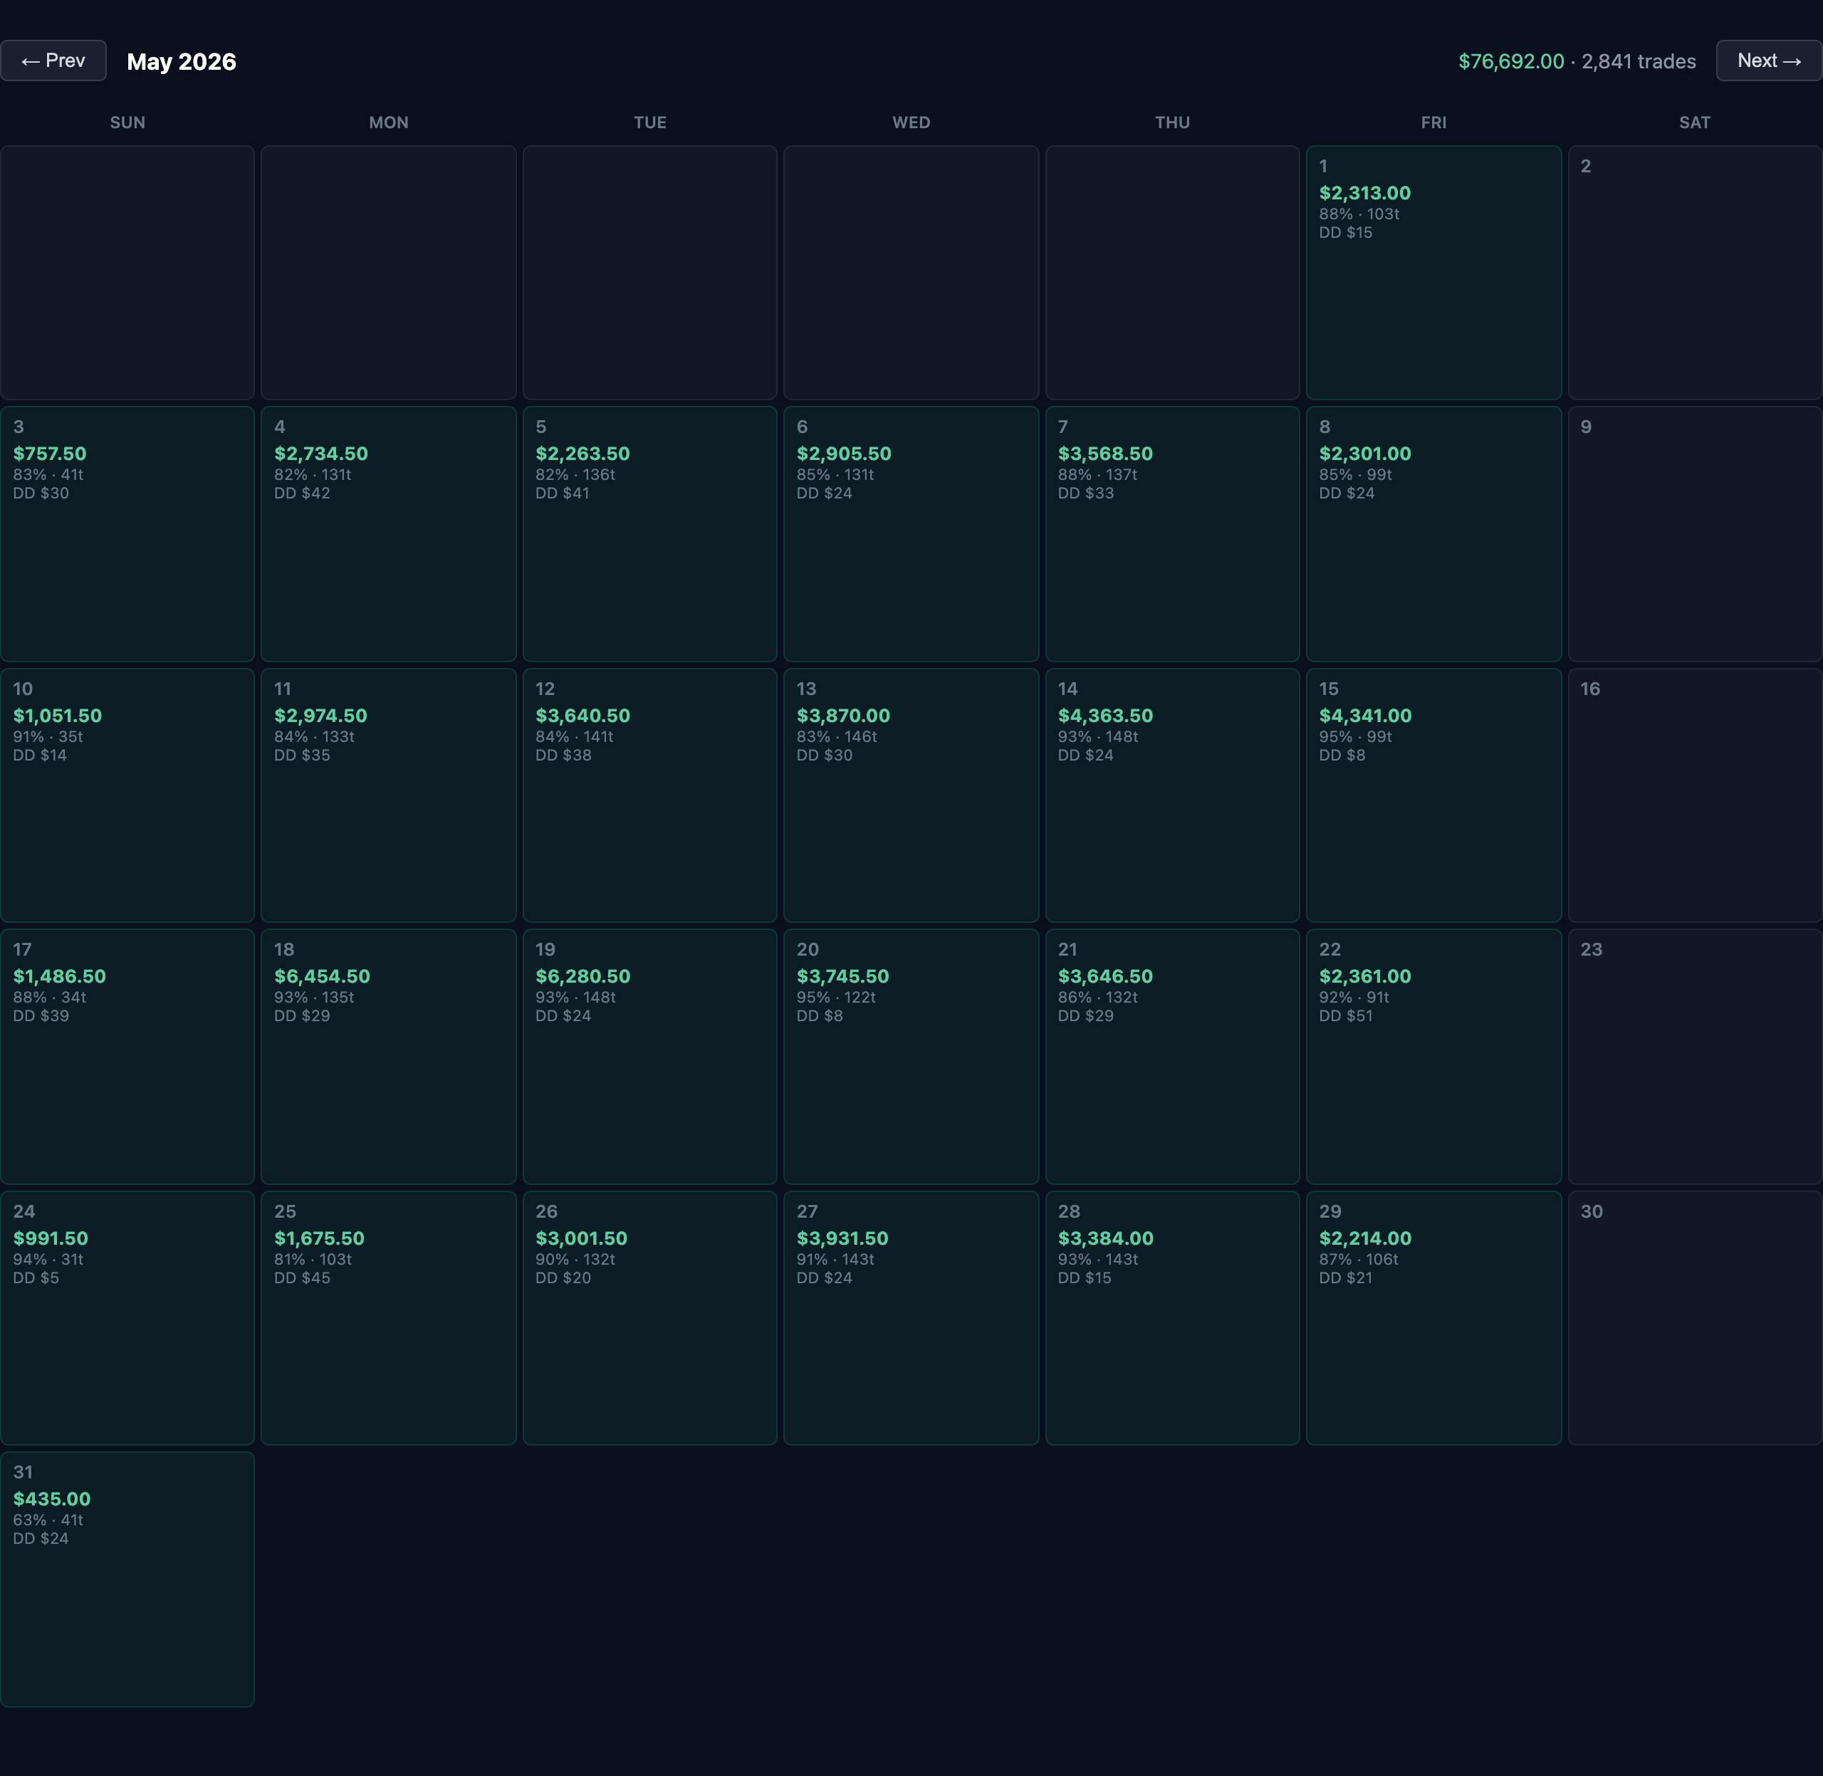Screen dimensions: 1823x1776
Task: Click the $2,361.00 profit on May 22
Action: tap(1365, 976)
